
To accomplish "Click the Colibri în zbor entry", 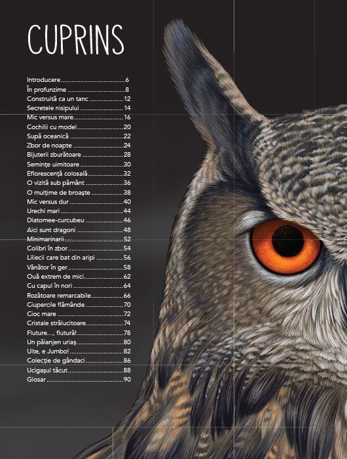I will click(x=79, y=249).
